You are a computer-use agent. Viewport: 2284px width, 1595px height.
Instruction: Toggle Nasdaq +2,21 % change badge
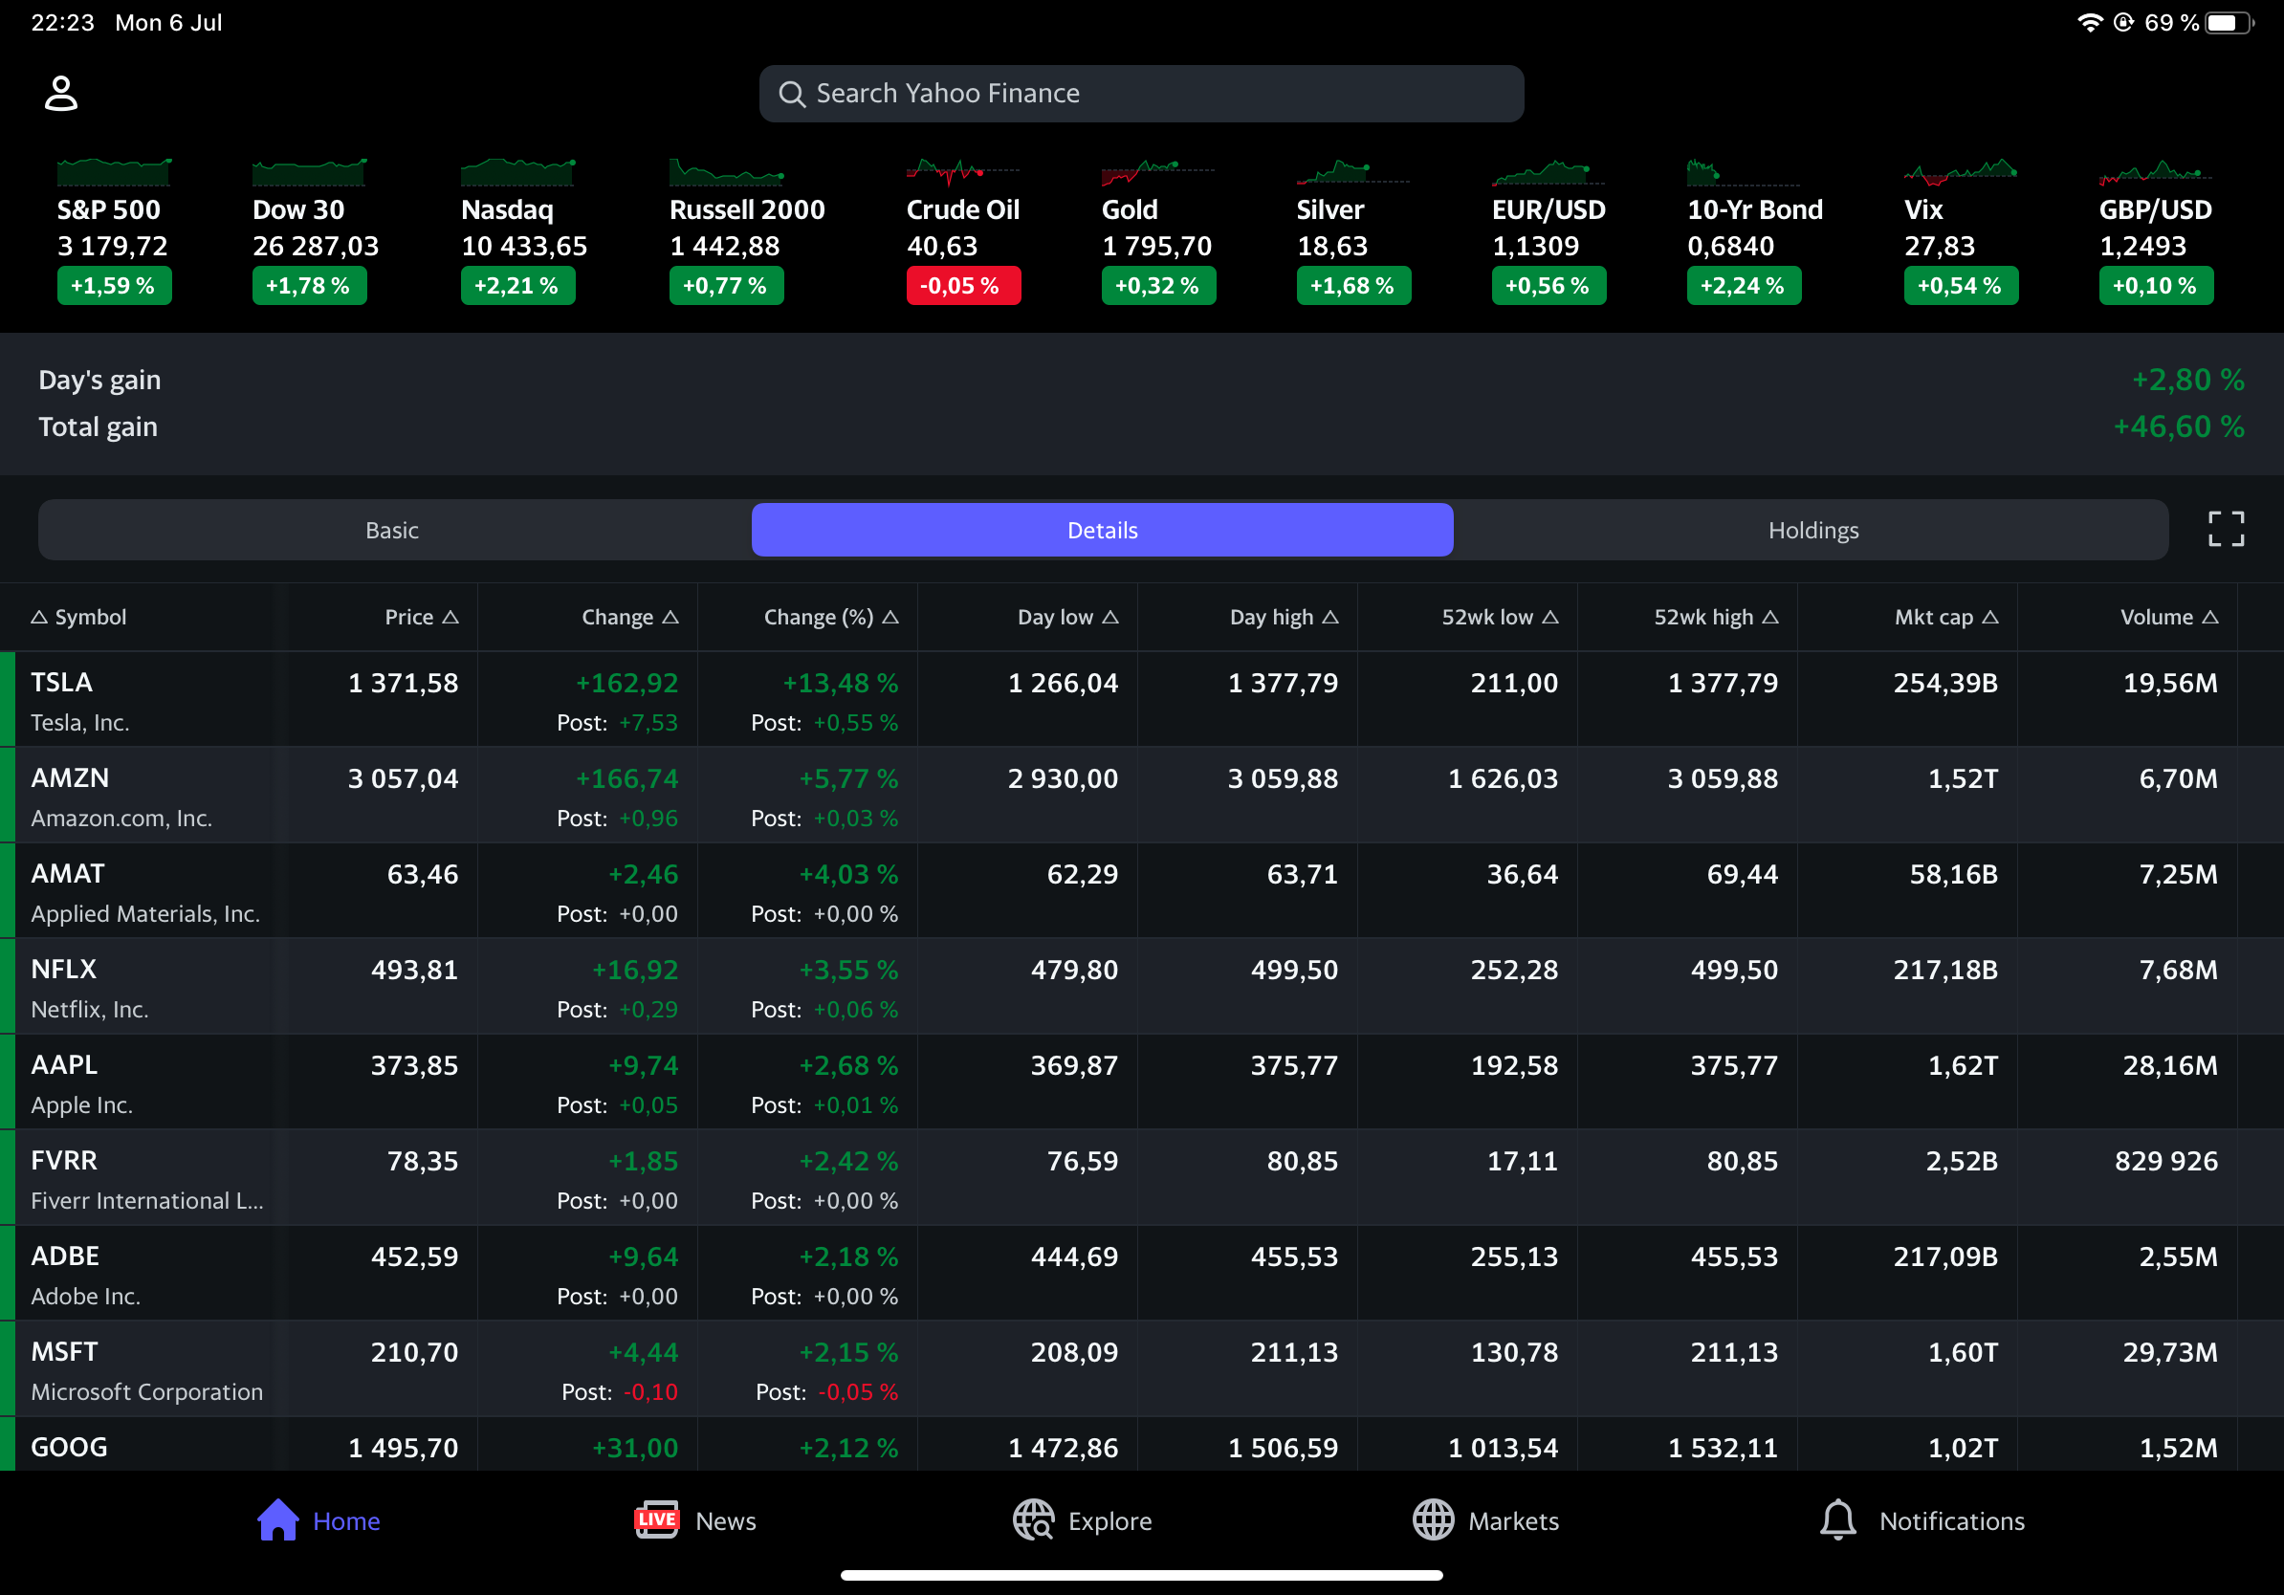(x=517, y=285)
